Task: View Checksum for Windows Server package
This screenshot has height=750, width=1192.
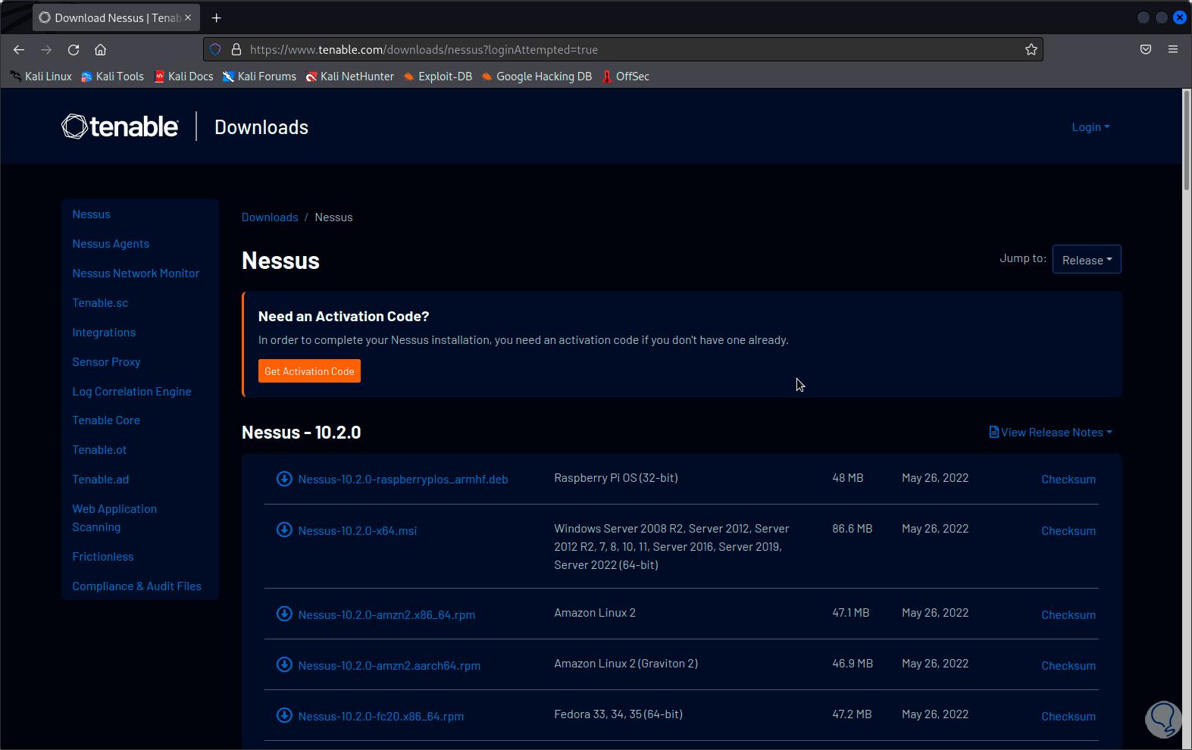Action: 1068,531
